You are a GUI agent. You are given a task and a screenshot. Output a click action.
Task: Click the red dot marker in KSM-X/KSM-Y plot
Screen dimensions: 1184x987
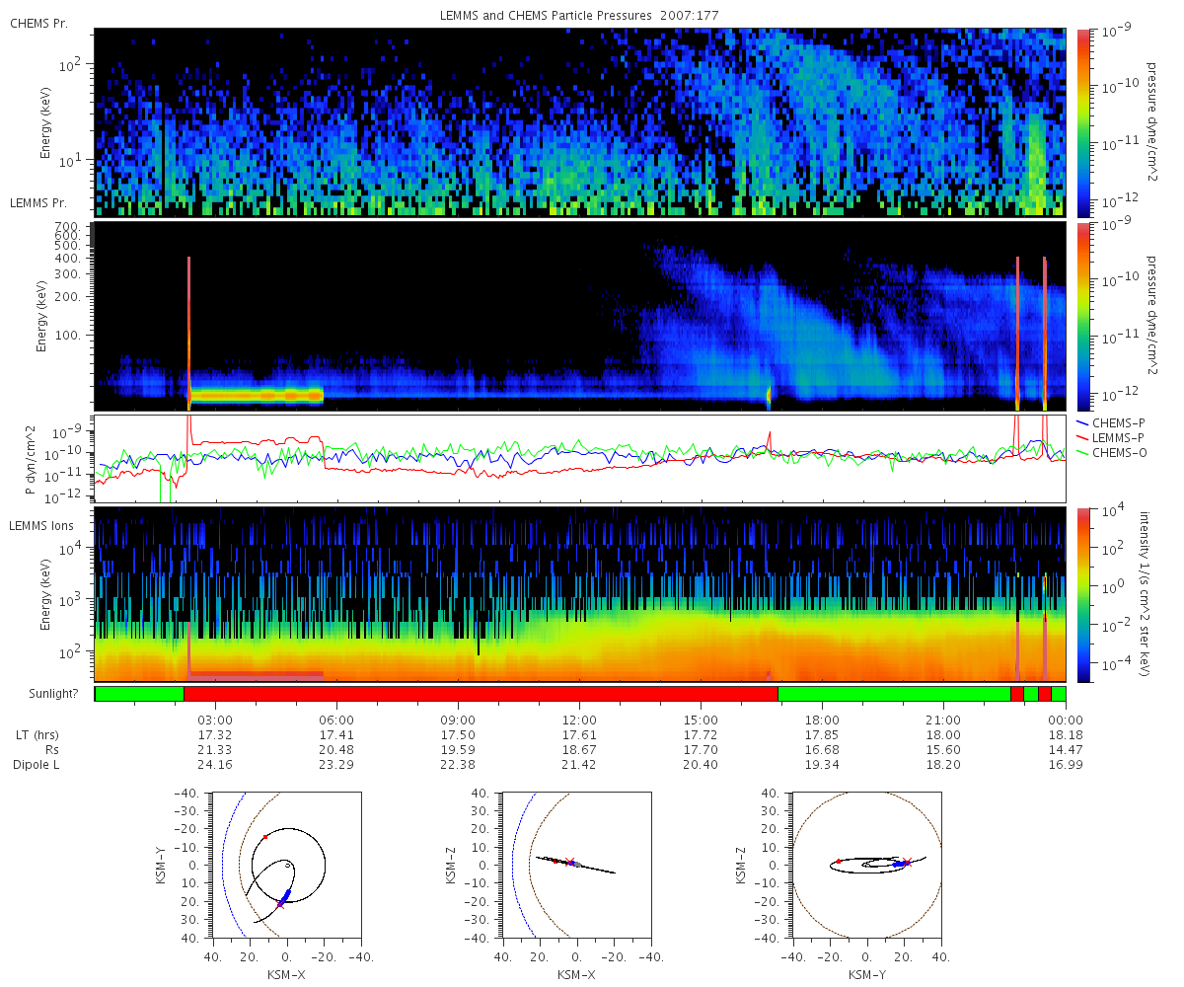[265, 837]
